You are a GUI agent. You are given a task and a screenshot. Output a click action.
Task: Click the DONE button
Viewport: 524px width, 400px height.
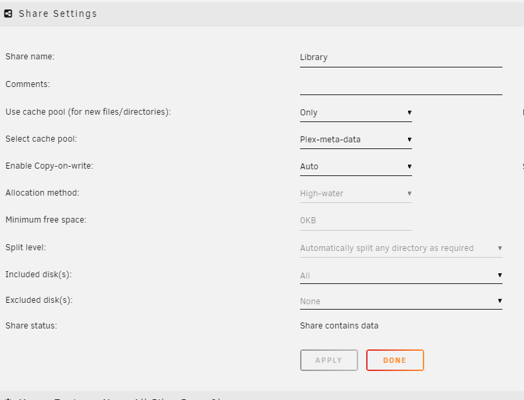click(x=395, y=360)
